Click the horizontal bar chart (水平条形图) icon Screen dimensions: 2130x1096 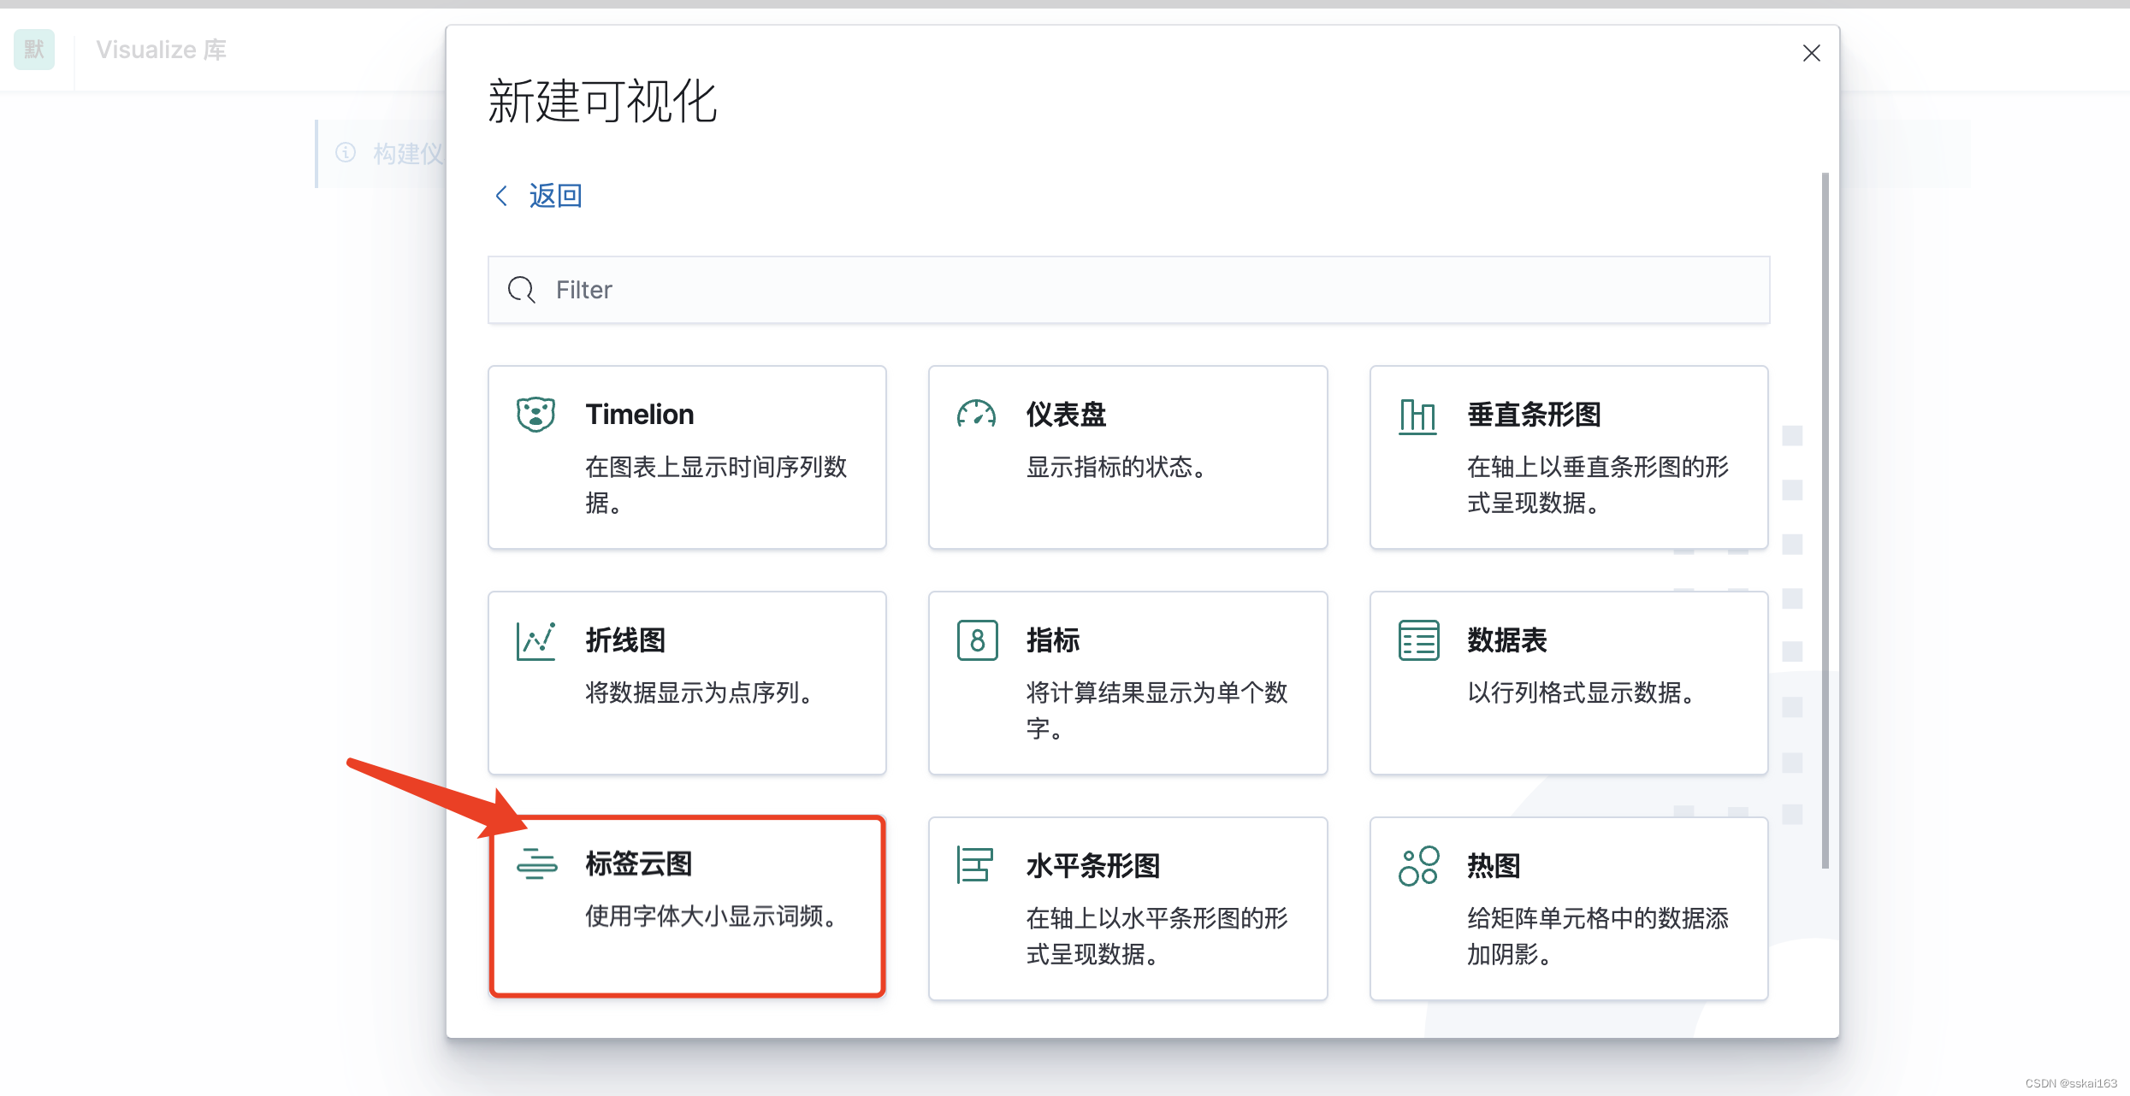tap(975, 865)
